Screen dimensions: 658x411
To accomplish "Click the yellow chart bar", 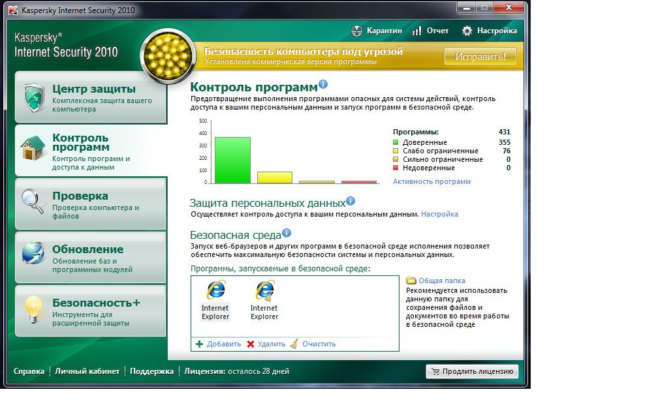I will (274, 177).
